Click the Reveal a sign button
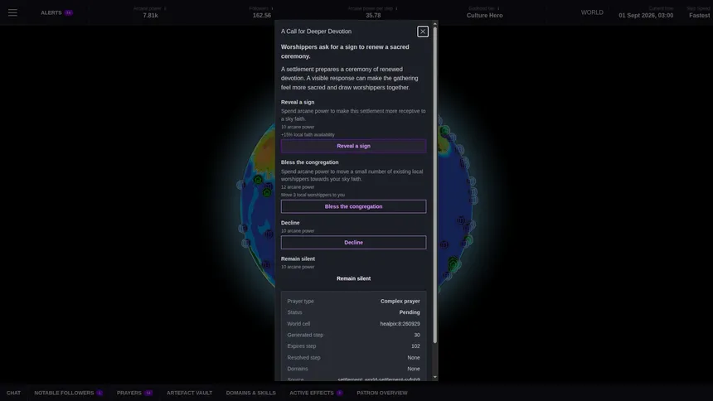 (x=353, y=146)
